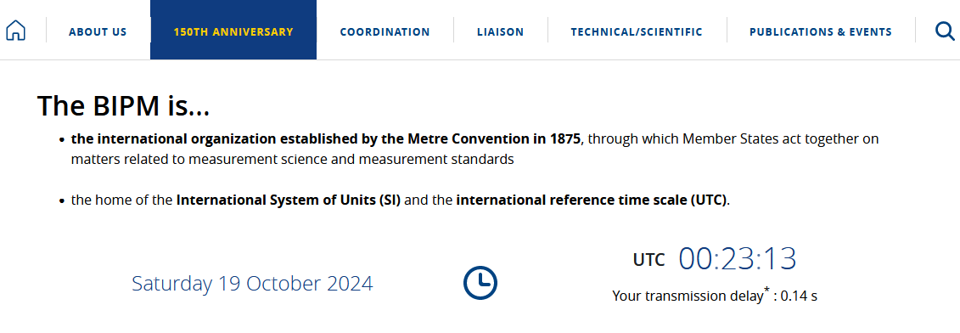Open the search magnifier icon

[945, 30]
